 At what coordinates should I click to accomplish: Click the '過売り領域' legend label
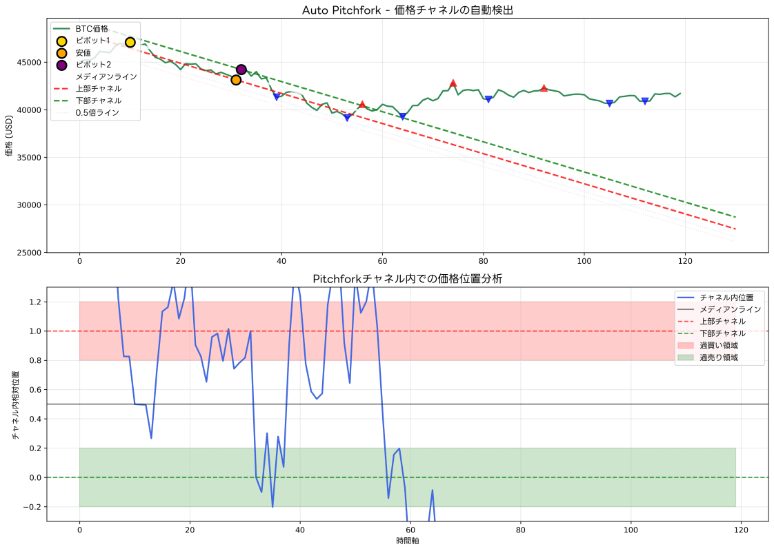pyautogui.click(x=719, y=357)
